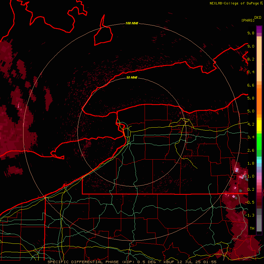This screenshot has height=264, width=264.
Task: Select the 1.0 legend value
Action: point(251,176)
